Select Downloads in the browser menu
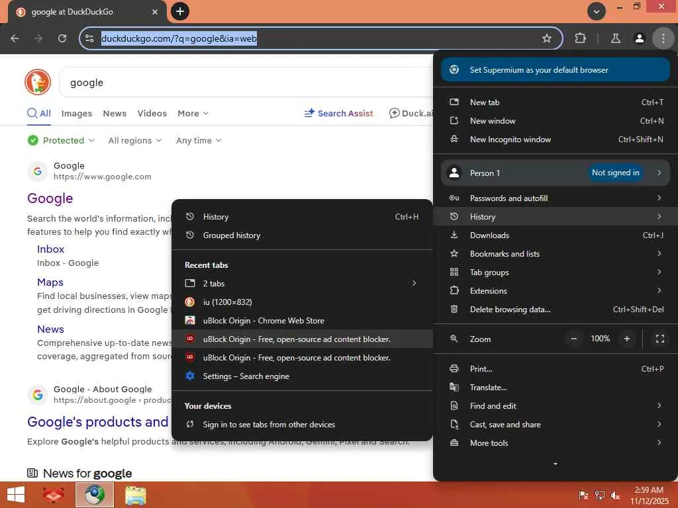678x508 pixels. point(556,235)
